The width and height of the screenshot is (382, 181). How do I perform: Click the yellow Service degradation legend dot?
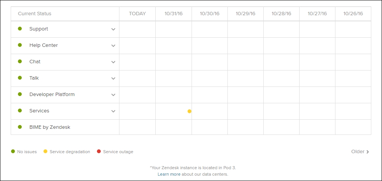click(x=45, y=151)
